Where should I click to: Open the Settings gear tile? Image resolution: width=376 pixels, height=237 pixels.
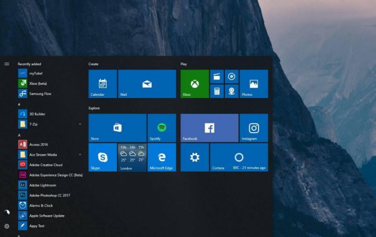click(x=194, y=157)
